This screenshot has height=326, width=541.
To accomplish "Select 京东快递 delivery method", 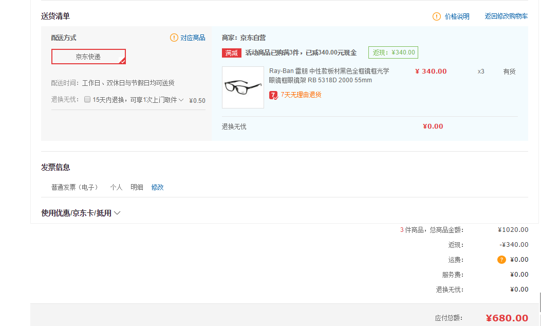I will [x=88, y=57].
